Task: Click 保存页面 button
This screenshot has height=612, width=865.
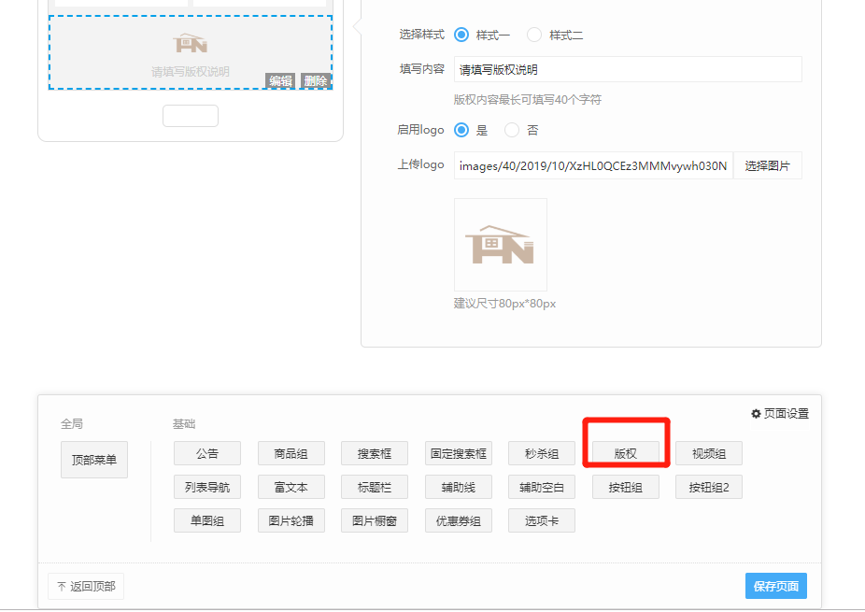Action: 776,586
